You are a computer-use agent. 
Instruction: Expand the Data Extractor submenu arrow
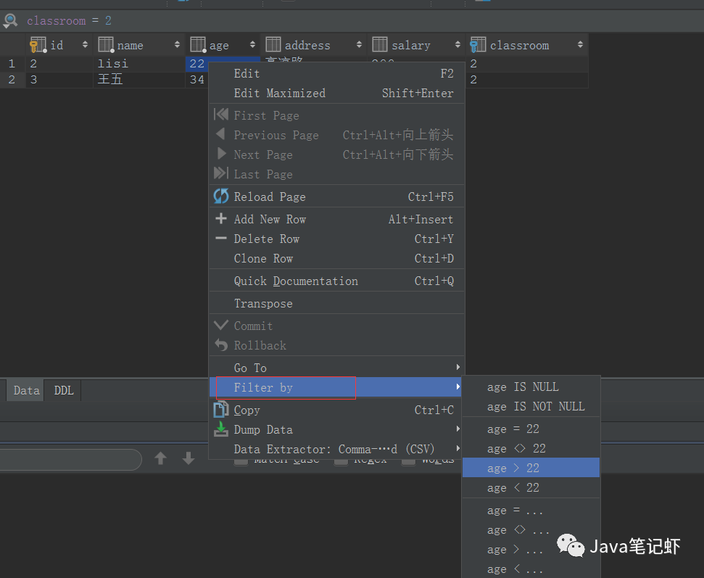pyautogui.click(x=457, y=448)
